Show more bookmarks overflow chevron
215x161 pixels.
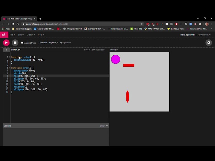click(x=211, y=29)
